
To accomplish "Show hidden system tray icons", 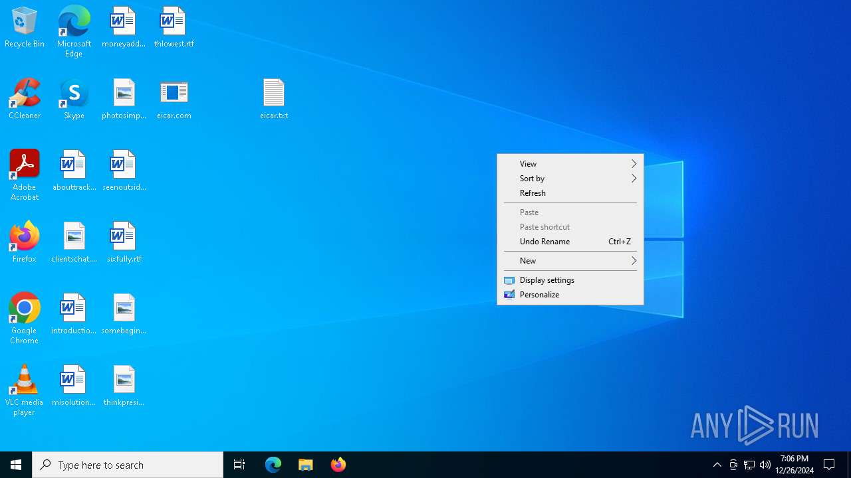I will 717,465.
